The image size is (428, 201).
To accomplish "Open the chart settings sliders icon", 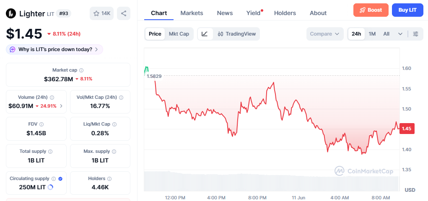I will coord(415,34).
